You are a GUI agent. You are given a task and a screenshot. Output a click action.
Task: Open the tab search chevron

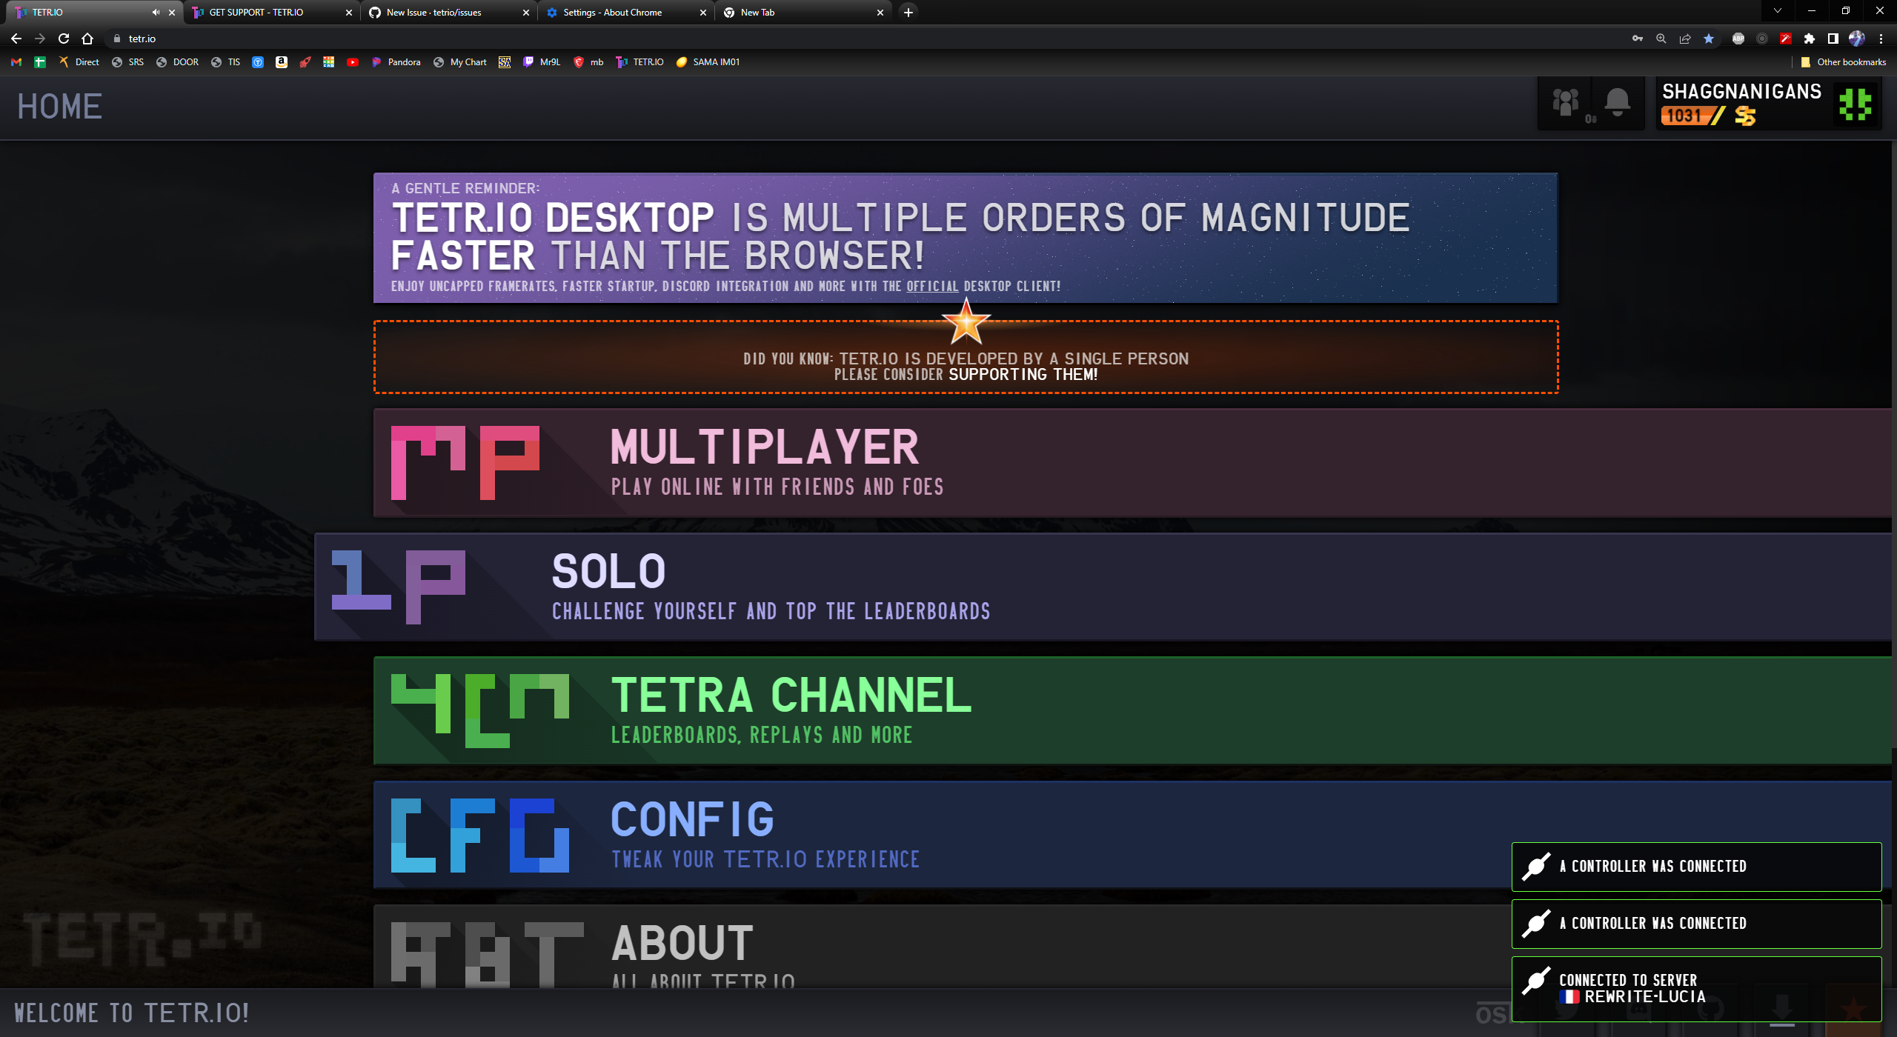pyautogui.click(x=1778, y=12)
